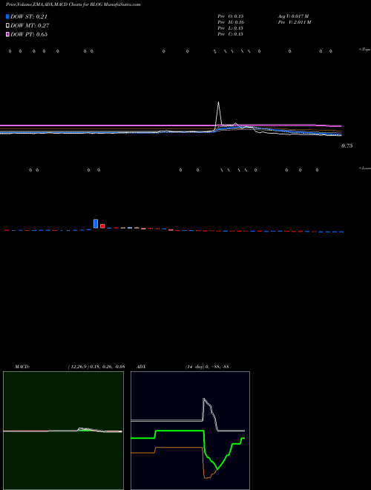371x490 pixels.
Task: Select the 'DOW PT: 0.65' legend text
Action: (29, 35)
